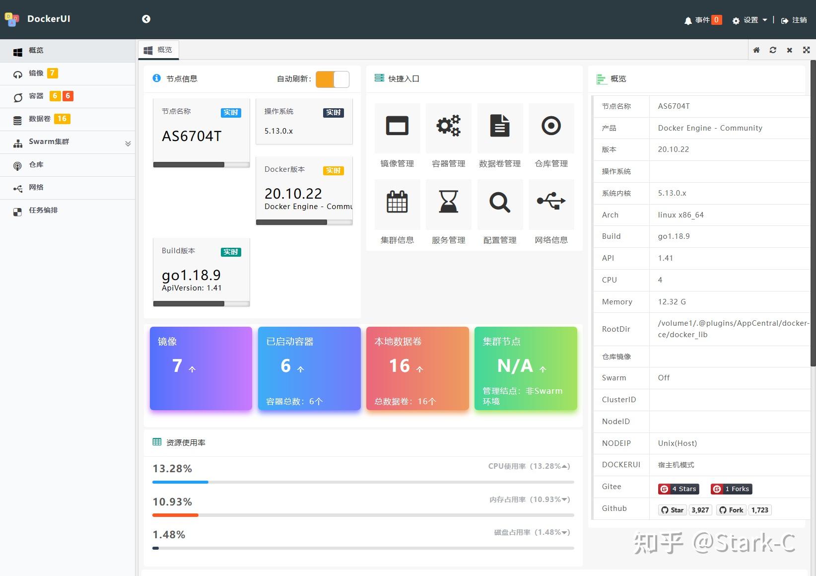Switch to the 任务编排 sidebar section
This screenshot has width=816, height=576.
coord(43,210)
